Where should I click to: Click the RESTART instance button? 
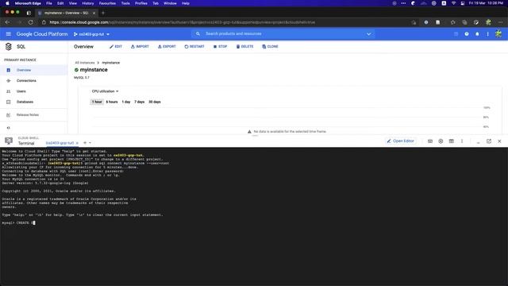[194, 47]
